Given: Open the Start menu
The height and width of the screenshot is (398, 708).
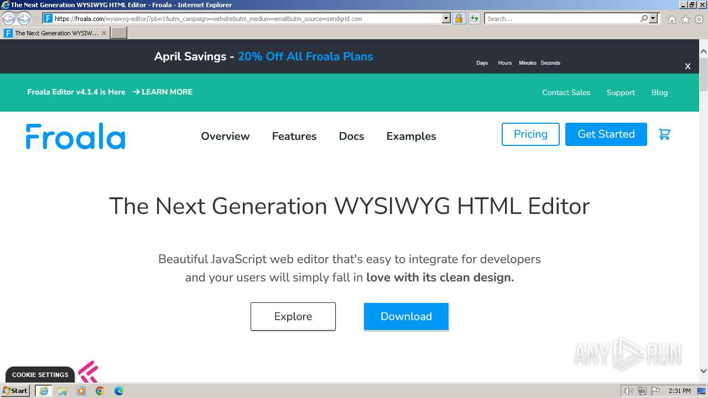Looking at the screenshot, I should pos(15,391).
